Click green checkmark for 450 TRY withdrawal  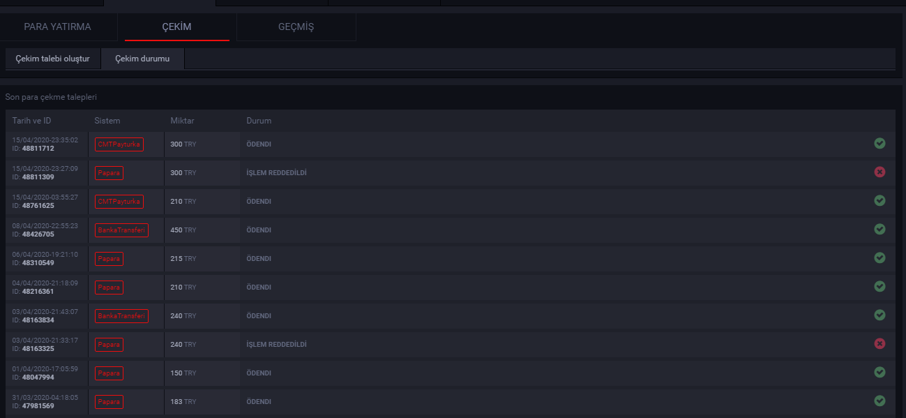point(879,229)
